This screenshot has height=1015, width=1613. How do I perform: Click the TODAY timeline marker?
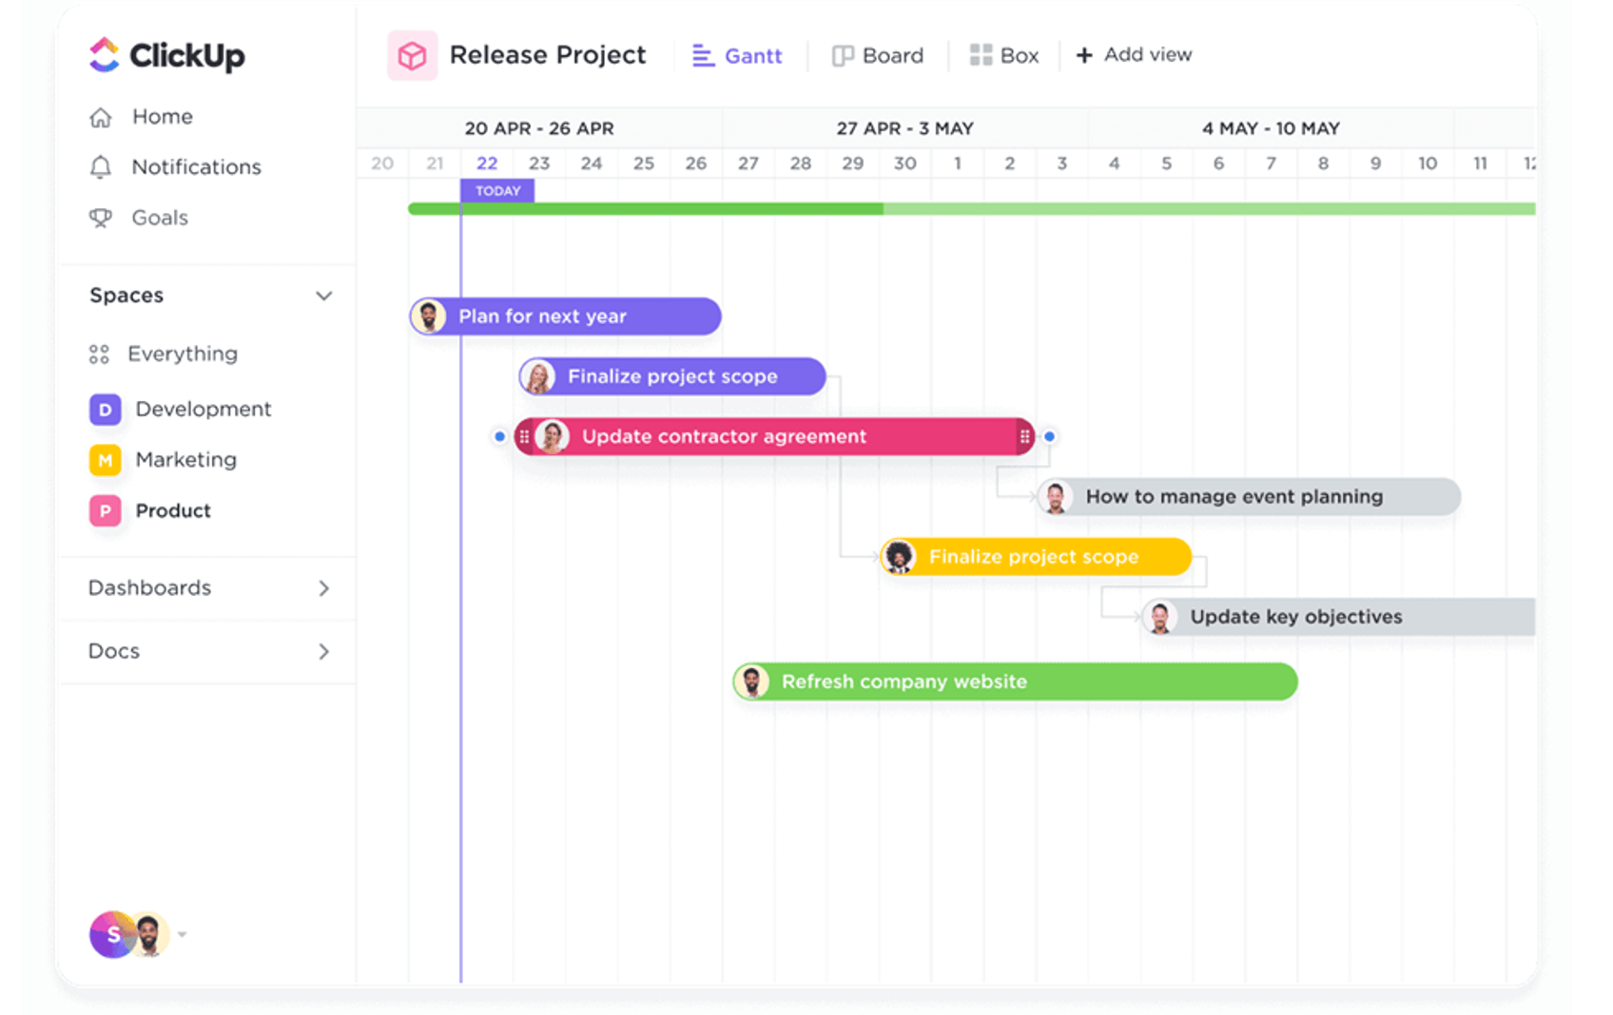click(x=497, y=191)
